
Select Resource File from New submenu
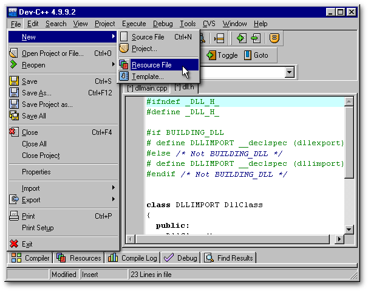159,65
